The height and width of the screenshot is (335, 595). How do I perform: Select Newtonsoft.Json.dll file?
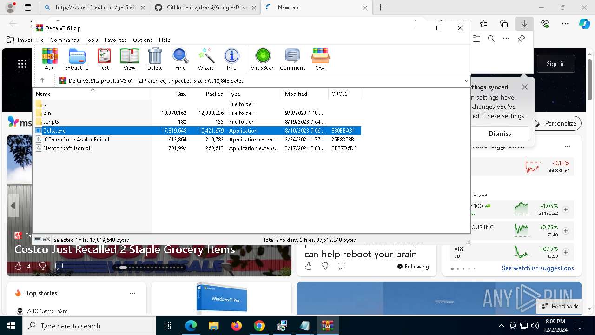[197, 148]
